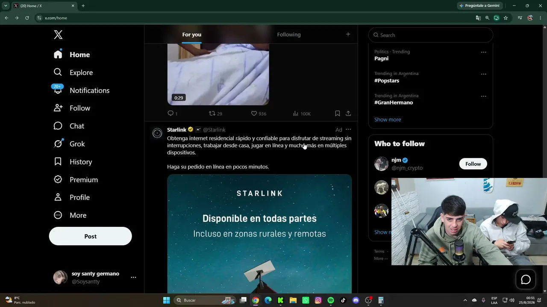This screenshot has width=547, height=307.
Task: Open Chrome tab search dropdown
Action: point(6,6)
